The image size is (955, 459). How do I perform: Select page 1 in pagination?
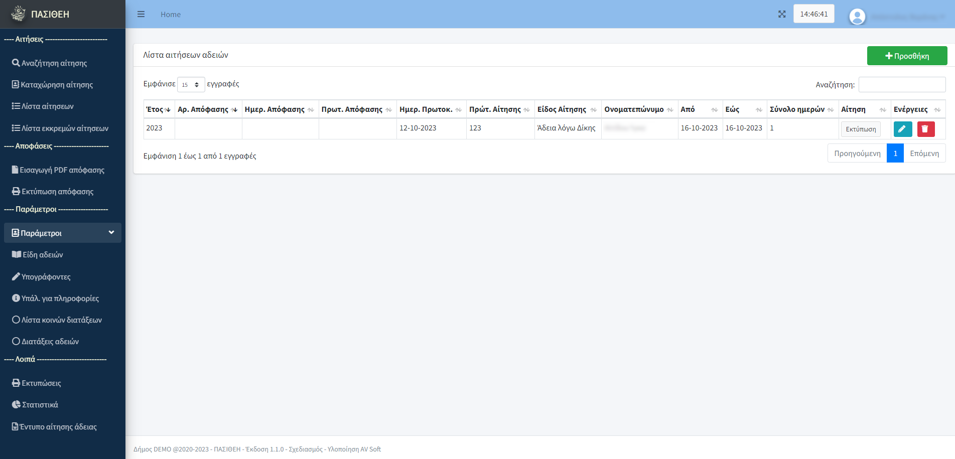895,153
